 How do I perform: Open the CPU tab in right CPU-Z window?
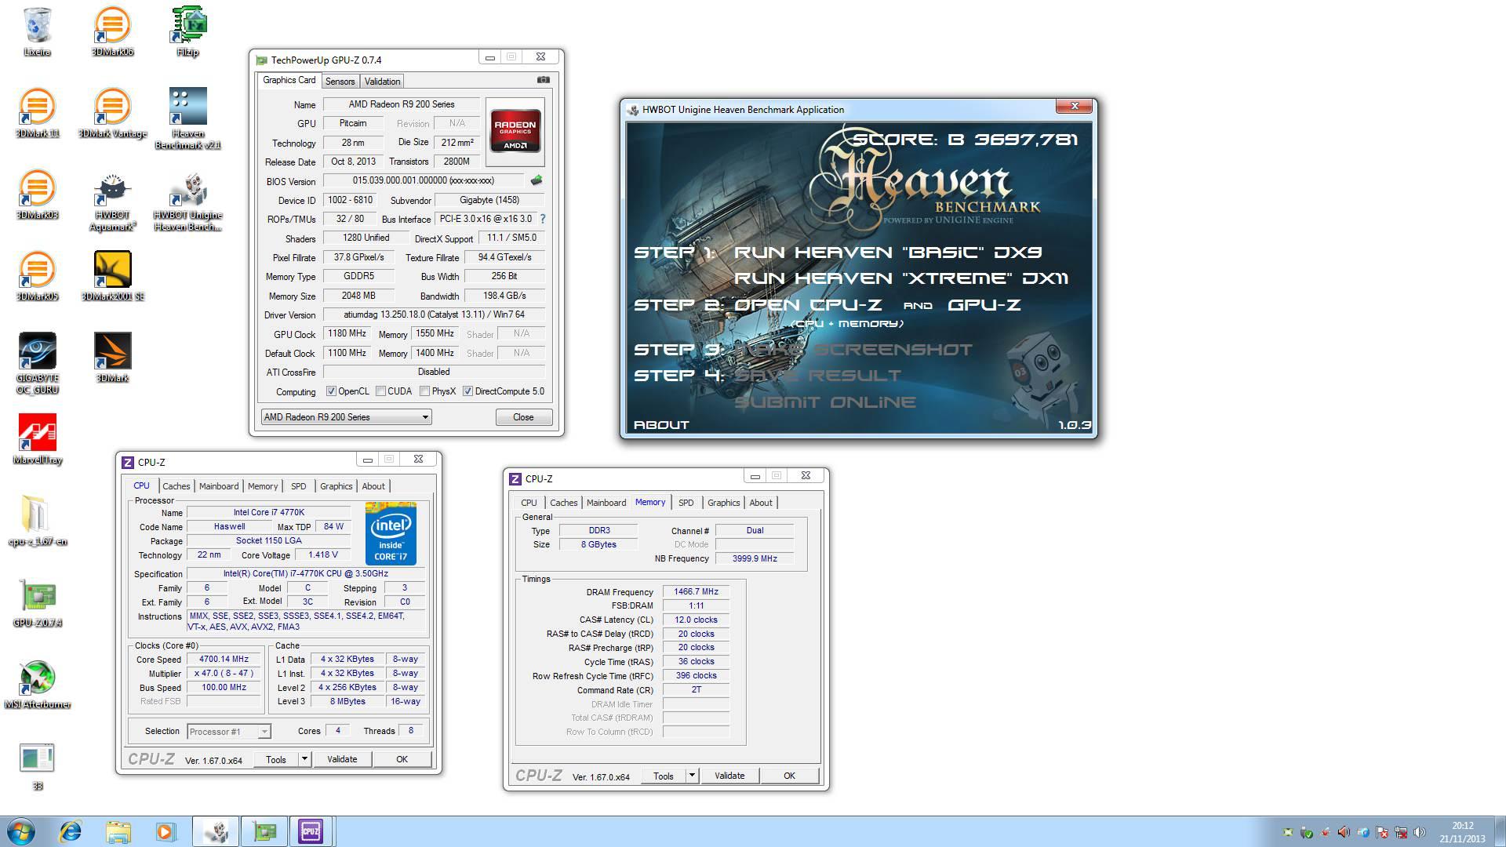pos(529,503)
